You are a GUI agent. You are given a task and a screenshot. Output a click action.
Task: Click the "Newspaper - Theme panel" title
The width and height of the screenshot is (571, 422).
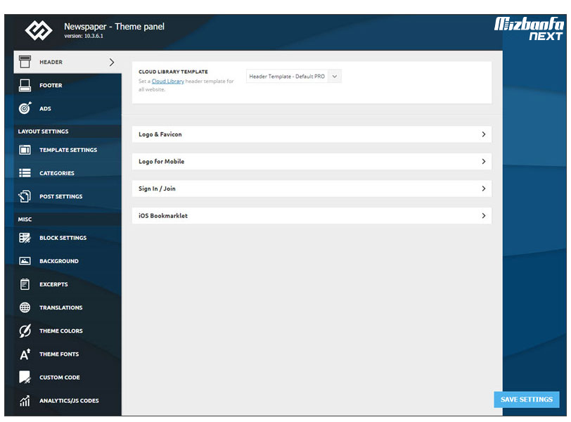(114, 27)
